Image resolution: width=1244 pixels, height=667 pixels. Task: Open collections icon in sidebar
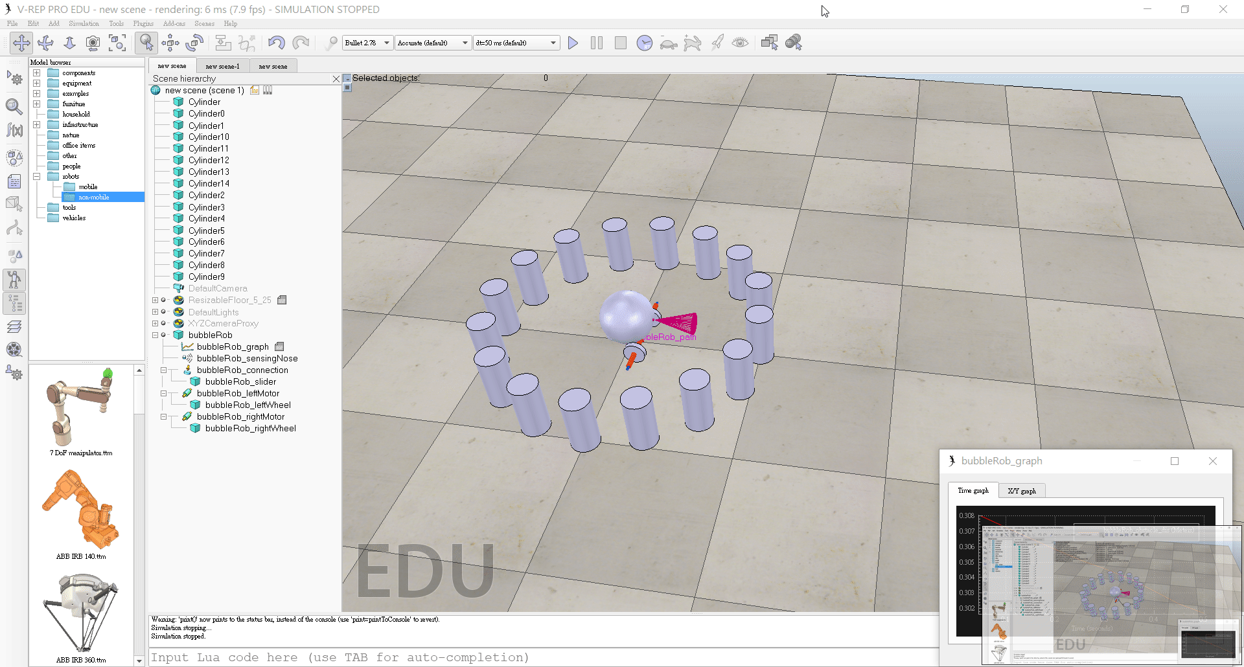click(x=14, y=157)
